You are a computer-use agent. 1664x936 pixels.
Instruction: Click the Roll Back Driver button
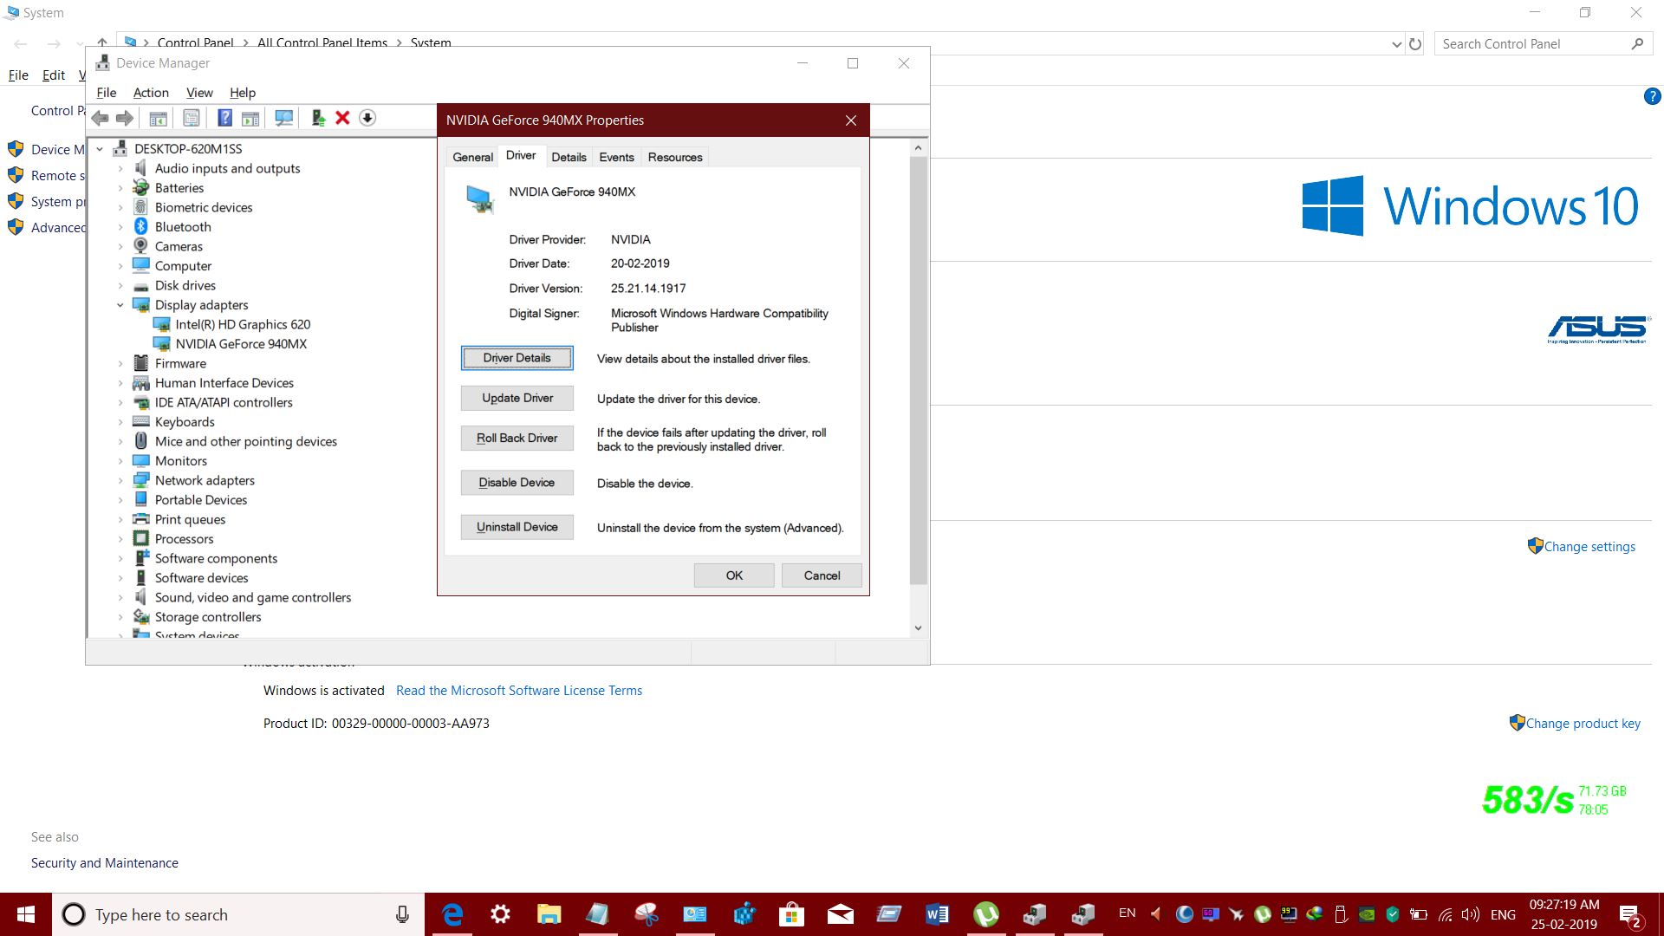click(x=517, y=438)
